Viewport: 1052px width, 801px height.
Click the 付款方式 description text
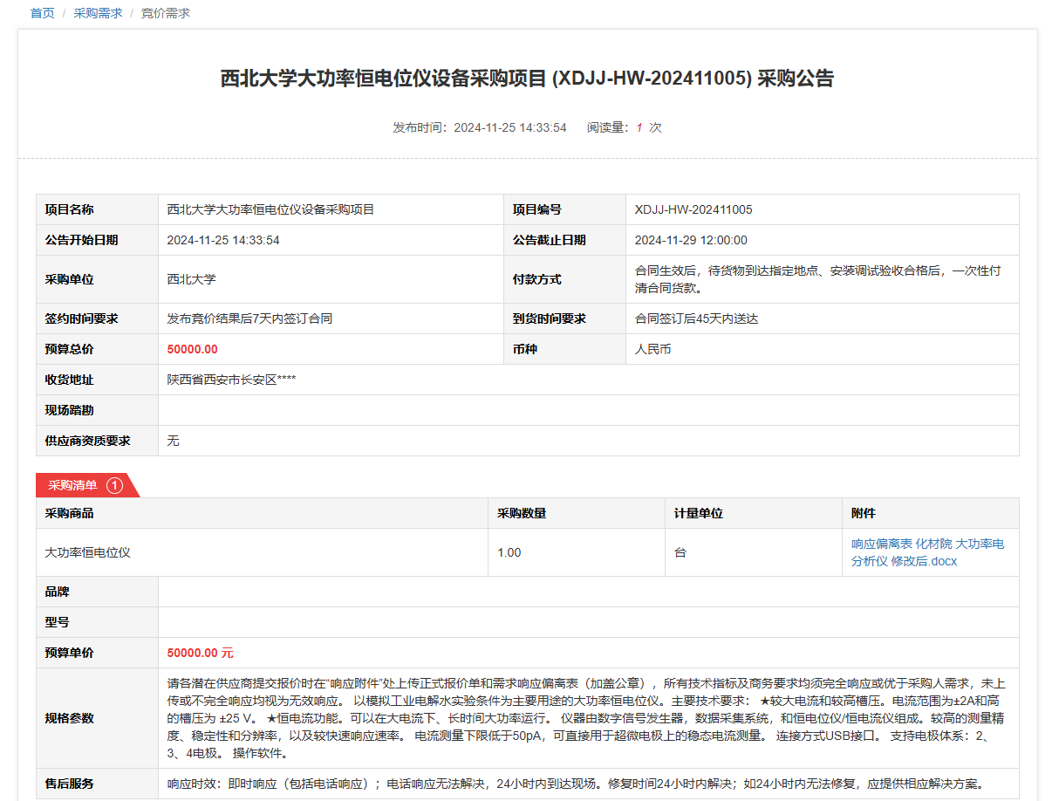point(817,279)
